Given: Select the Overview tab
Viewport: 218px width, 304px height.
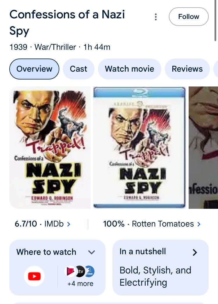Looking at the screenshot, I should click(x=34, y=69).
